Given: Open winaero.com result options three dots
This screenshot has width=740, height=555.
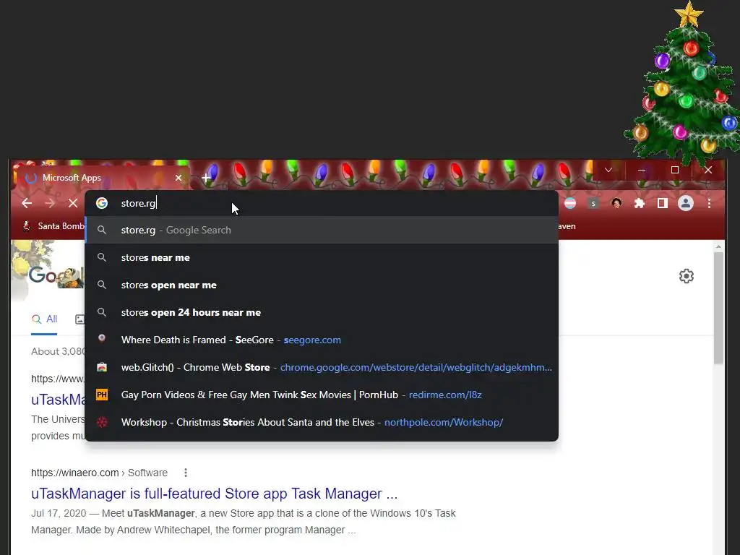Looking at the screenshot, I should pos(186,473).
